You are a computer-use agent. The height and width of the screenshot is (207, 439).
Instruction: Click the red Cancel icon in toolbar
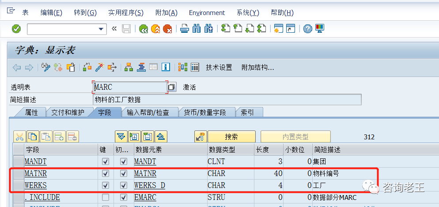167,29
